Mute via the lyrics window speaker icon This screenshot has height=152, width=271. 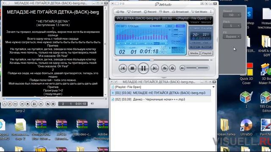[x=92, y=103]
